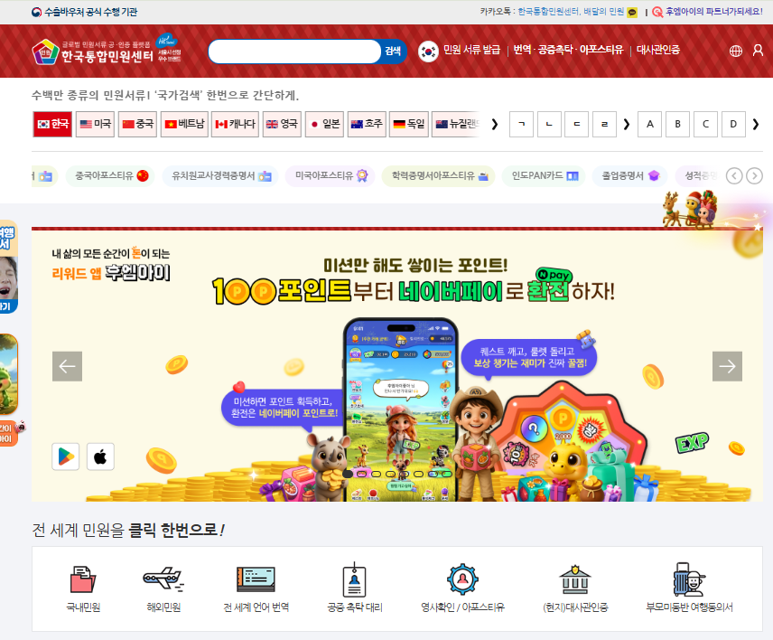Open the user account icon

pos(758,51)
